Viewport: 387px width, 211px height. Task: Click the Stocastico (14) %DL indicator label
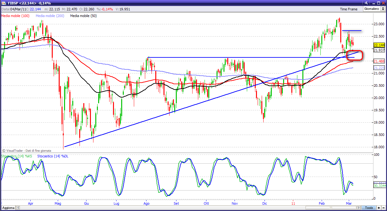[53, 156]
